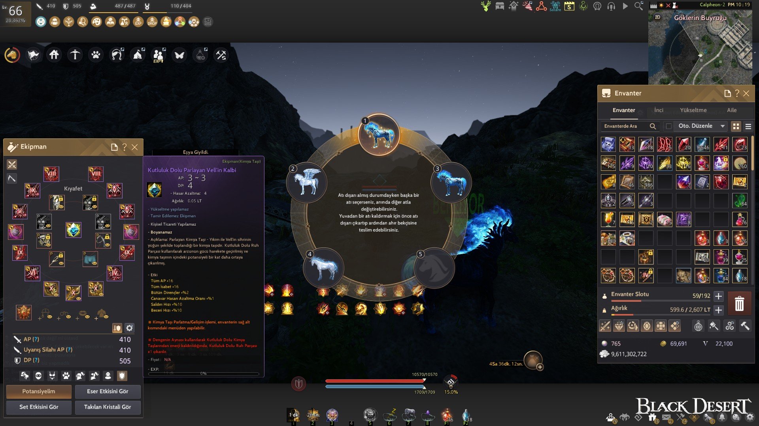Click the Eser Etkisini Gör button

coord(108,392)
